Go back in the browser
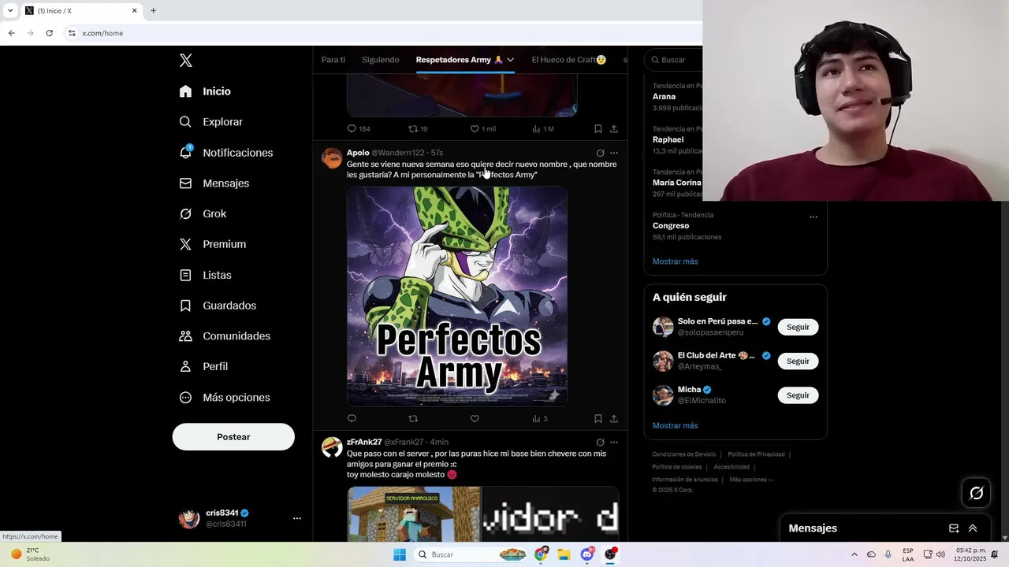Viewport: 1009px width, 567px height. [11, 33]
